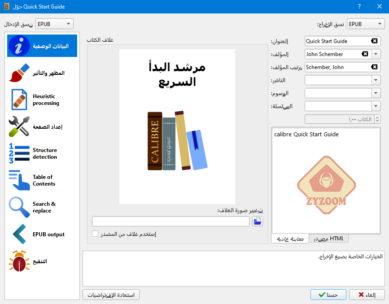Select the Heuristic processing icon
Image resolution: width=389 pixels, height=304 pixels.
tap(19, 100)
